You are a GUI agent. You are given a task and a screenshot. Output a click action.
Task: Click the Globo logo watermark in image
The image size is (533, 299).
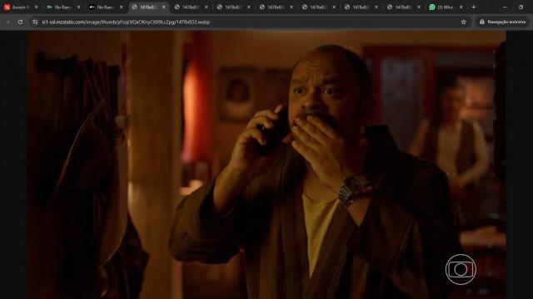[x=461, y=269]
